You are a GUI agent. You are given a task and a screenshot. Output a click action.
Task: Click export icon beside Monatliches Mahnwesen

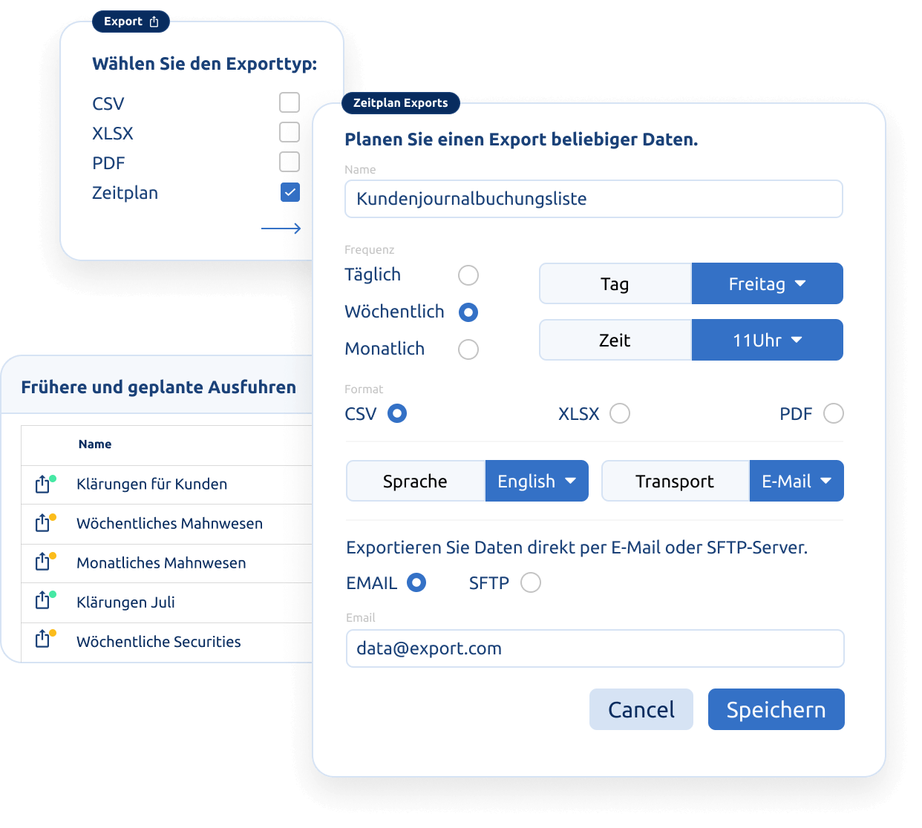[x=43, y=562]
